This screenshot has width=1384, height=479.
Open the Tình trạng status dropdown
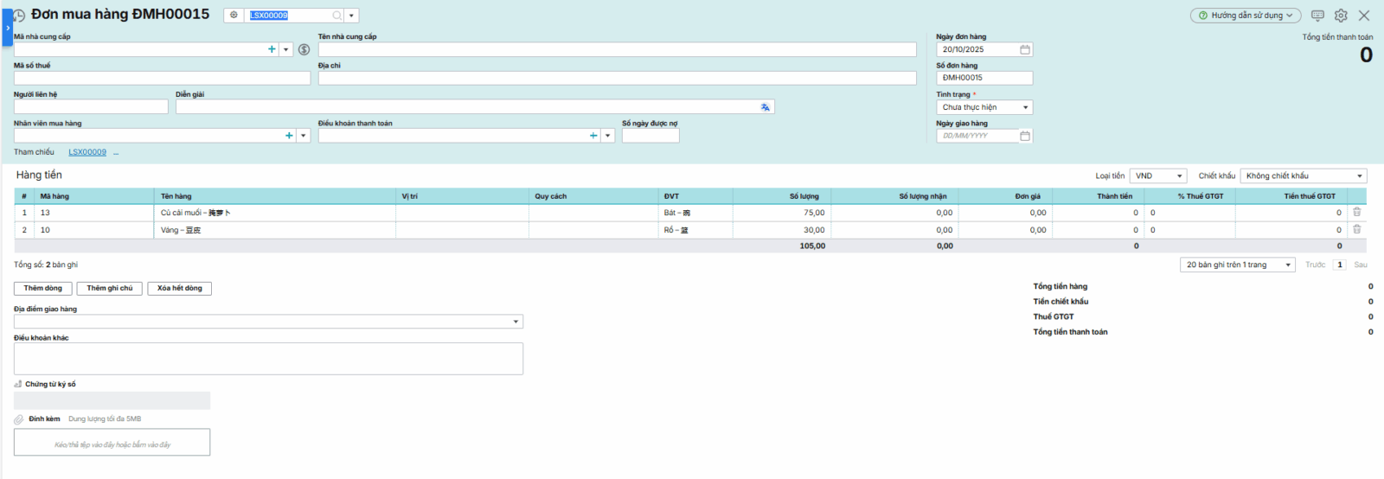984,107
